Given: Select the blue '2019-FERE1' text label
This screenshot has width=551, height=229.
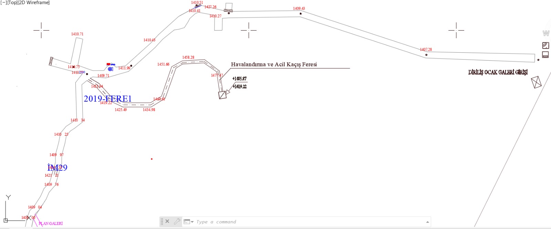Looking at the screenshot, I should 107,99.
